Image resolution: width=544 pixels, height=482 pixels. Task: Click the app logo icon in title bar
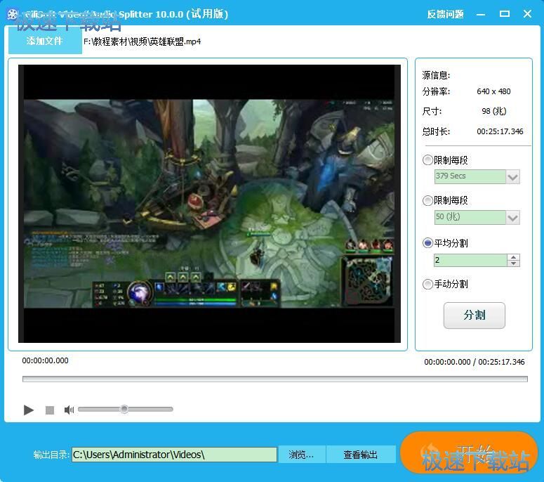tap(13, 14)
